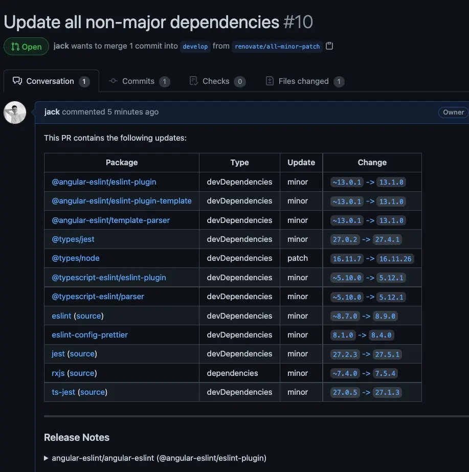
Task: Click the Change column header
Action: (372, 162)
